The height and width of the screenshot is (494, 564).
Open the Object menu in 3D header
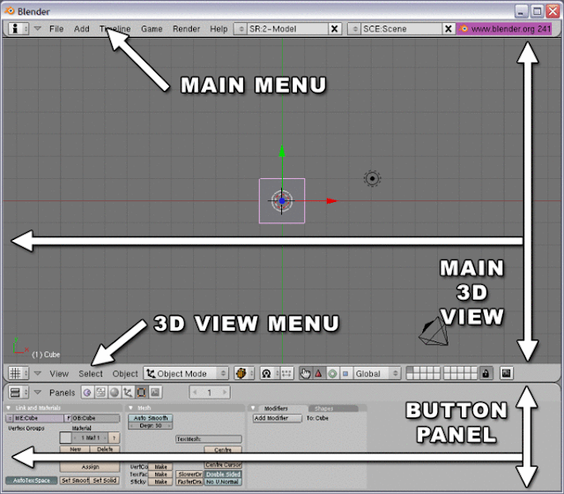click(x=125, y=374)
